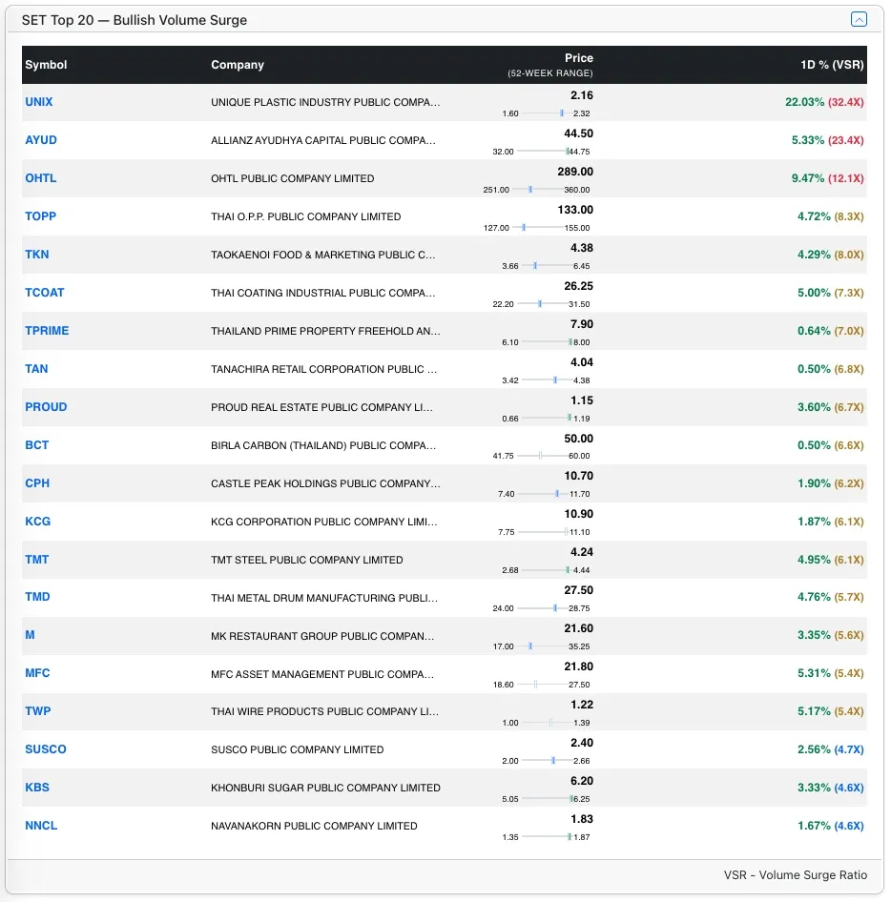Image resolution: width=891 pixels, height=902 pixels.
Task: Click OHTL price value 289.00
Action: point(575,172)
